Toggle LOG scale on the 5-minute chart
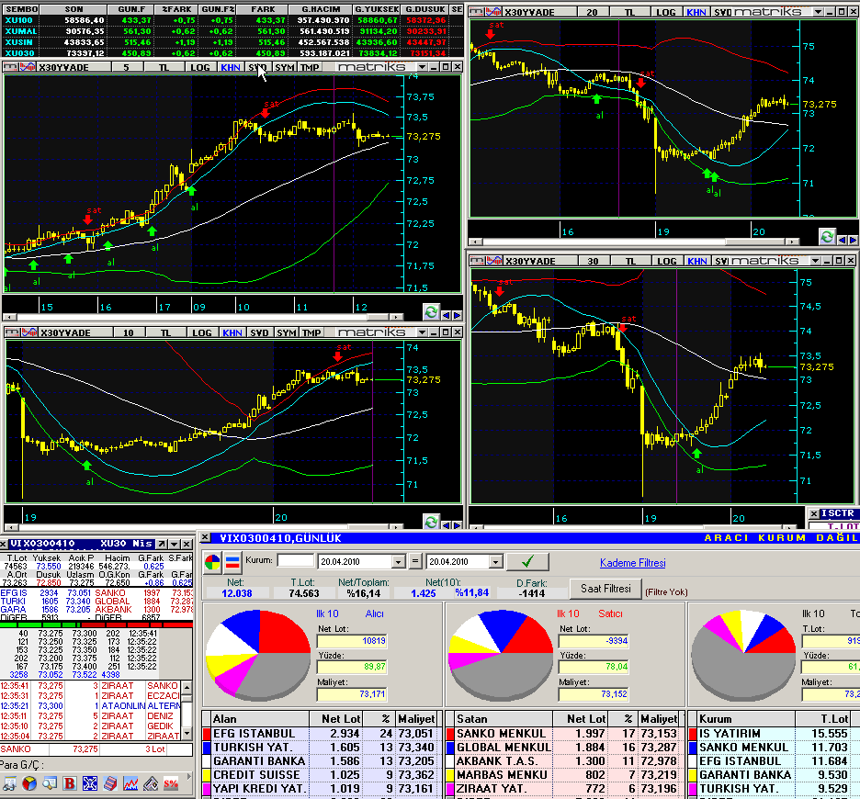This screenshot has width=860, height=799. (199, 67)
